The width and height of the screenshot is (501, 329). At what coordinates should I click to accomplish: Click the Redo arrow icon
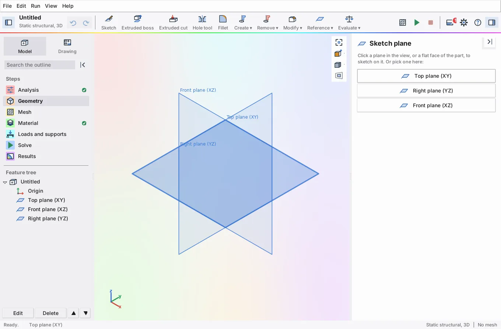86,23
